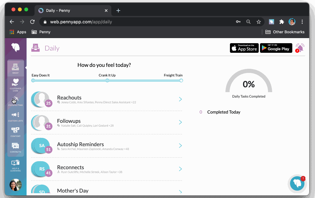Set mood slider to Easy Does It
315x198 pixels.
[33, 81]
